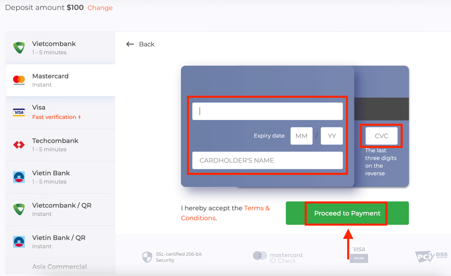The image size is (451, 276).
Task: Click the PCI DSS compliance badge
Action: click(431, 256)
